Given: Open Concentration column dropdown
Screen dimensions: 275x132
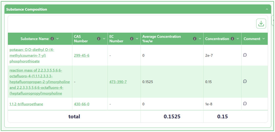Looking at the screenshot, I should coord(238,39).
